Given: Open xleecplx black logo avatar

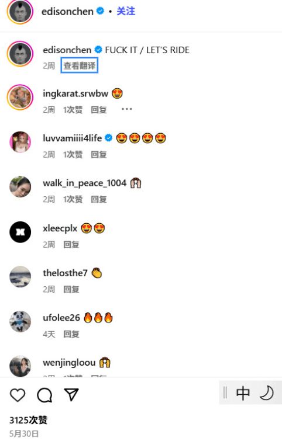Looking at the screenshot, I should tap(20, 232).
